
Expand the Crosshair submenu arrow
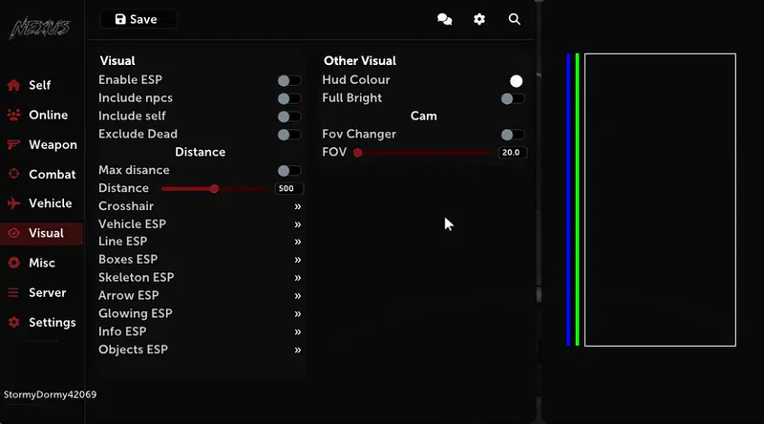[x=298, y=206]
